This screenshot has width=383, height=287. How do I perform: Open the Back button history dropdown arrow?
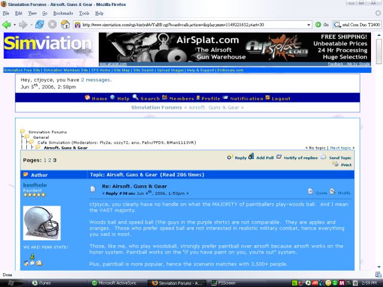14,25
